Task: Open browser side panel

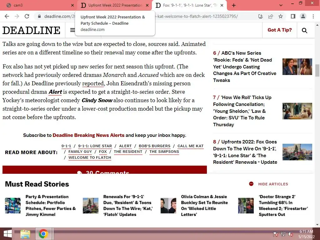Action: (x=293, y=16)
